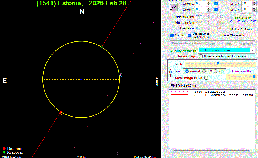Choose normal plot size
Image resolution: width=258 pixels, height=158 pixels.
point(187,71)
